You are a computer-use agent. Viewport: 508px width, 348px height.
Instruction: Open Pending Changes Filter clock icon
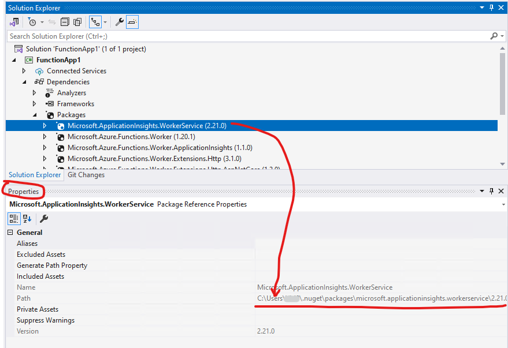pyautogui.click(x=32, y=22)
